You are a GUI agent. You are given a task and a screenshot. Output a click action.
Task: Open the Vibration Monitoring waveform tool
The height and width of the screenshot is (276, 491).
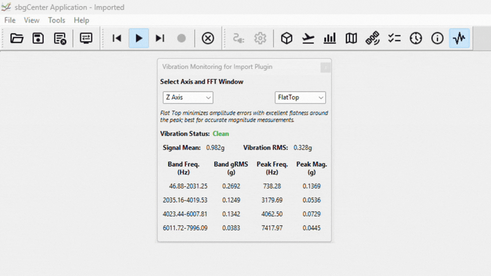point(459,38)
